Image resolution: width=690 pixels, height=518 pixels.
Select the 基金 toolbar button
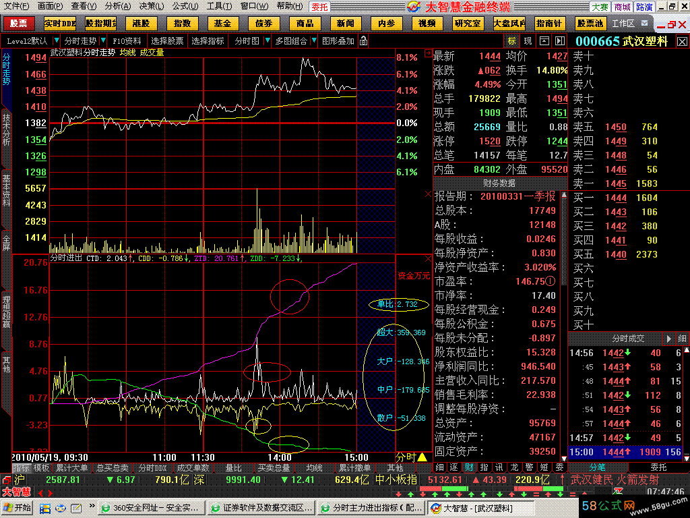coord(222,24)
